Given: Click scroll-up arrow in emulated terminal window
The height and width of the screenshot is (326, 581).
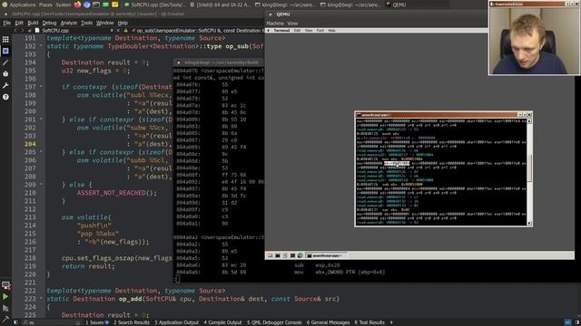Looking at the screenshot, I should (x=529, y=121).
